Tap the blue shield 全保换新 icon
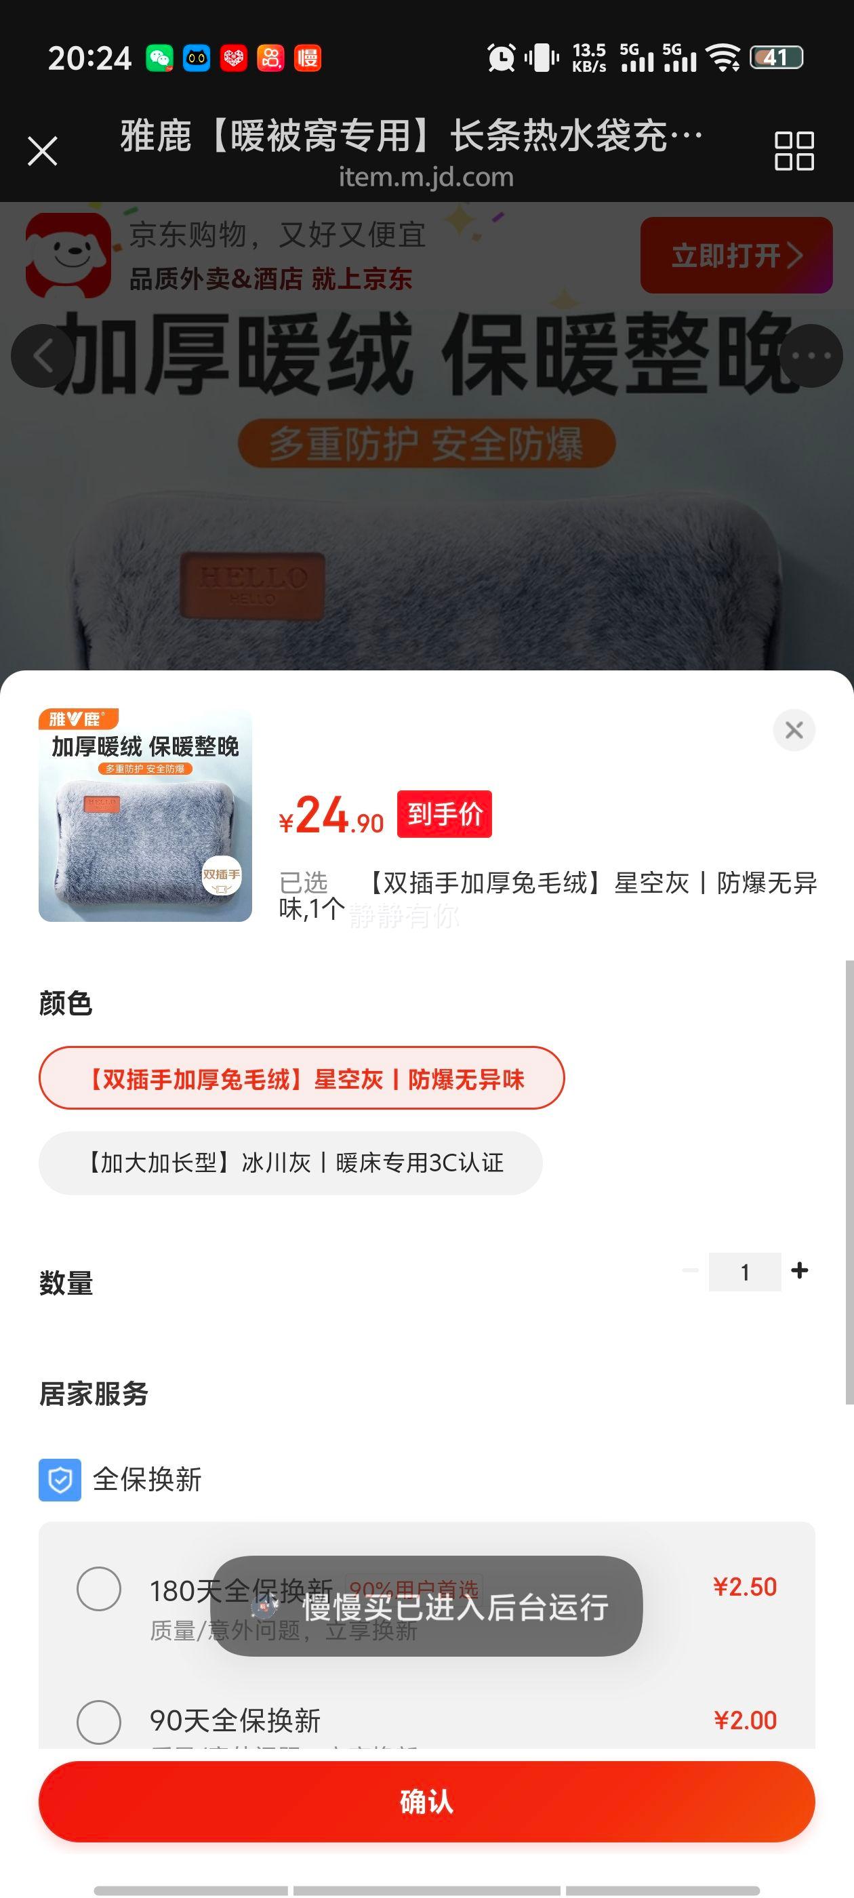Viewport: 854px width, 1898px height. [60, 1480]
